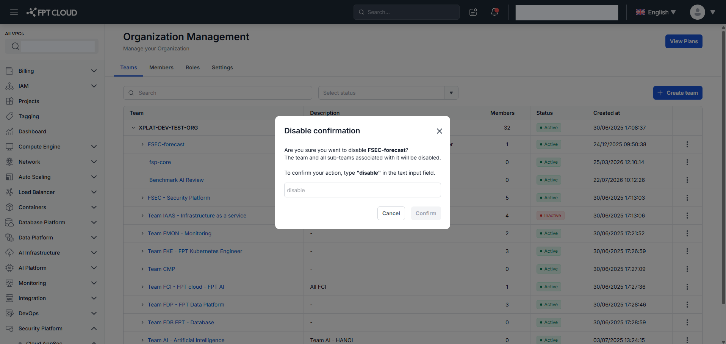Click the AI Infrastructure sidebar icon

click(x=9, y=253)
